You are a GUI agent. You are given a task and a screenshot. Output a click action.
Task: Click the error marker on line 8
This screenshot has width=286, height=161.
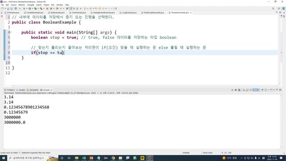click(4, 53)
